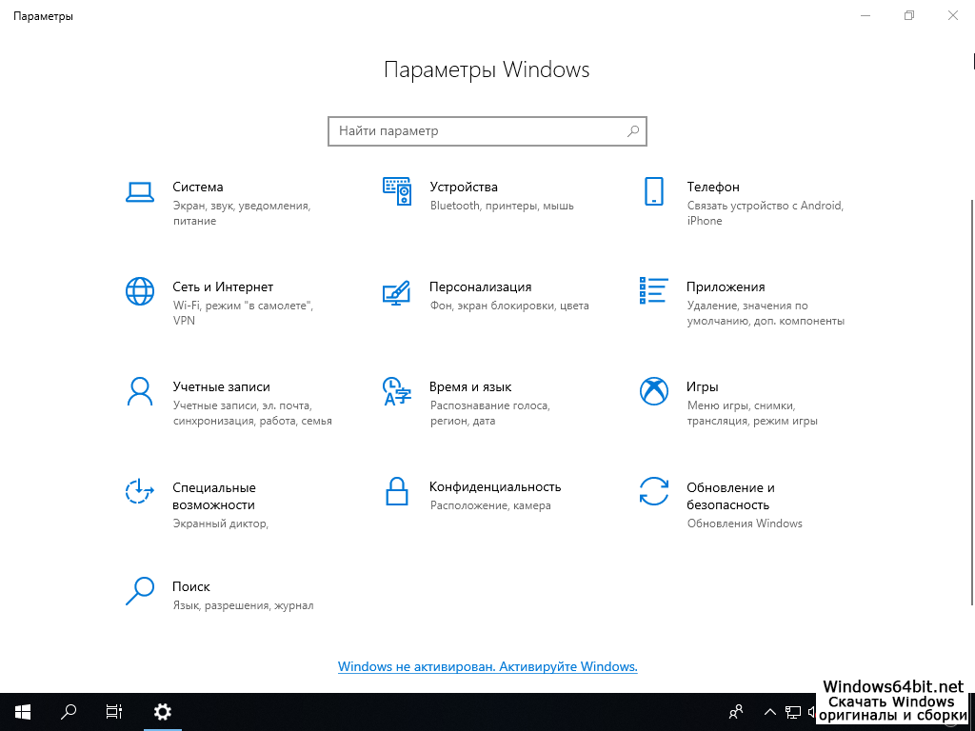Screen dimensions: 975x731
Task: Open the Игры Xbox icon
Action: (653, 391)
